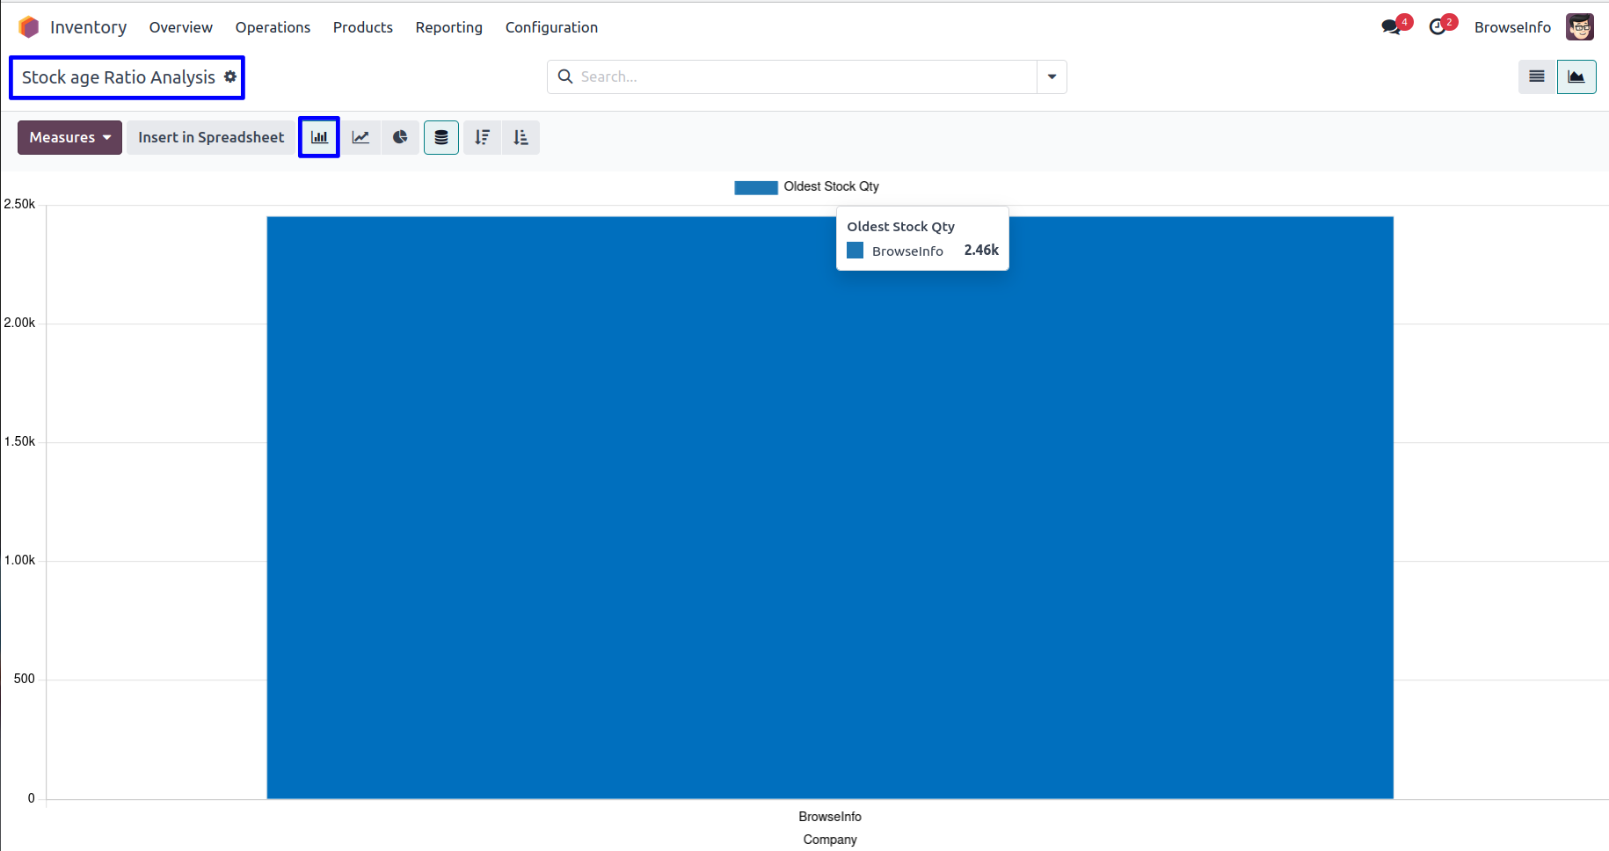Select the graph view button

click(1576, 77)
